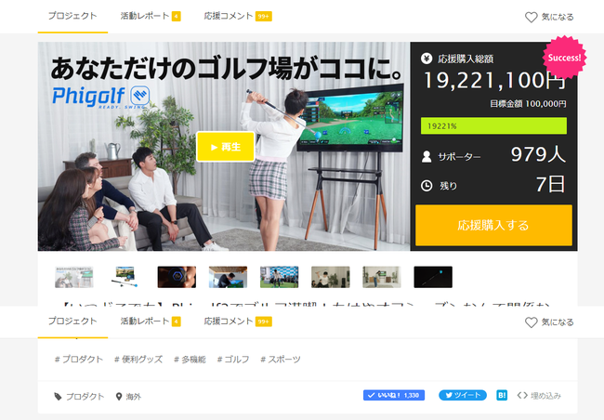
Task: Click the green 19221% progress bar
Action: [492, 125]
